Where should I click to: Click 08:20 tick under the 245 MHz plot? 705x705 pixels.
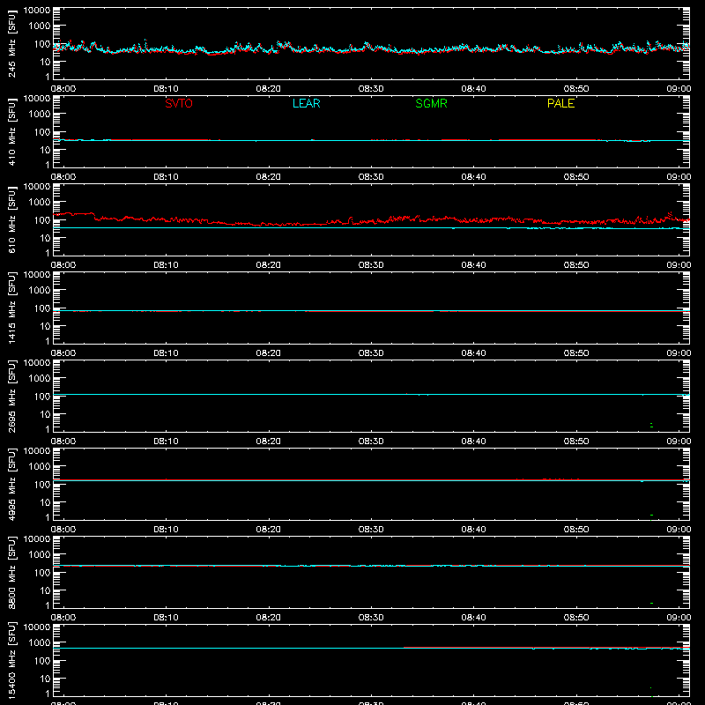pyautogui.click(x=269, y=89)
